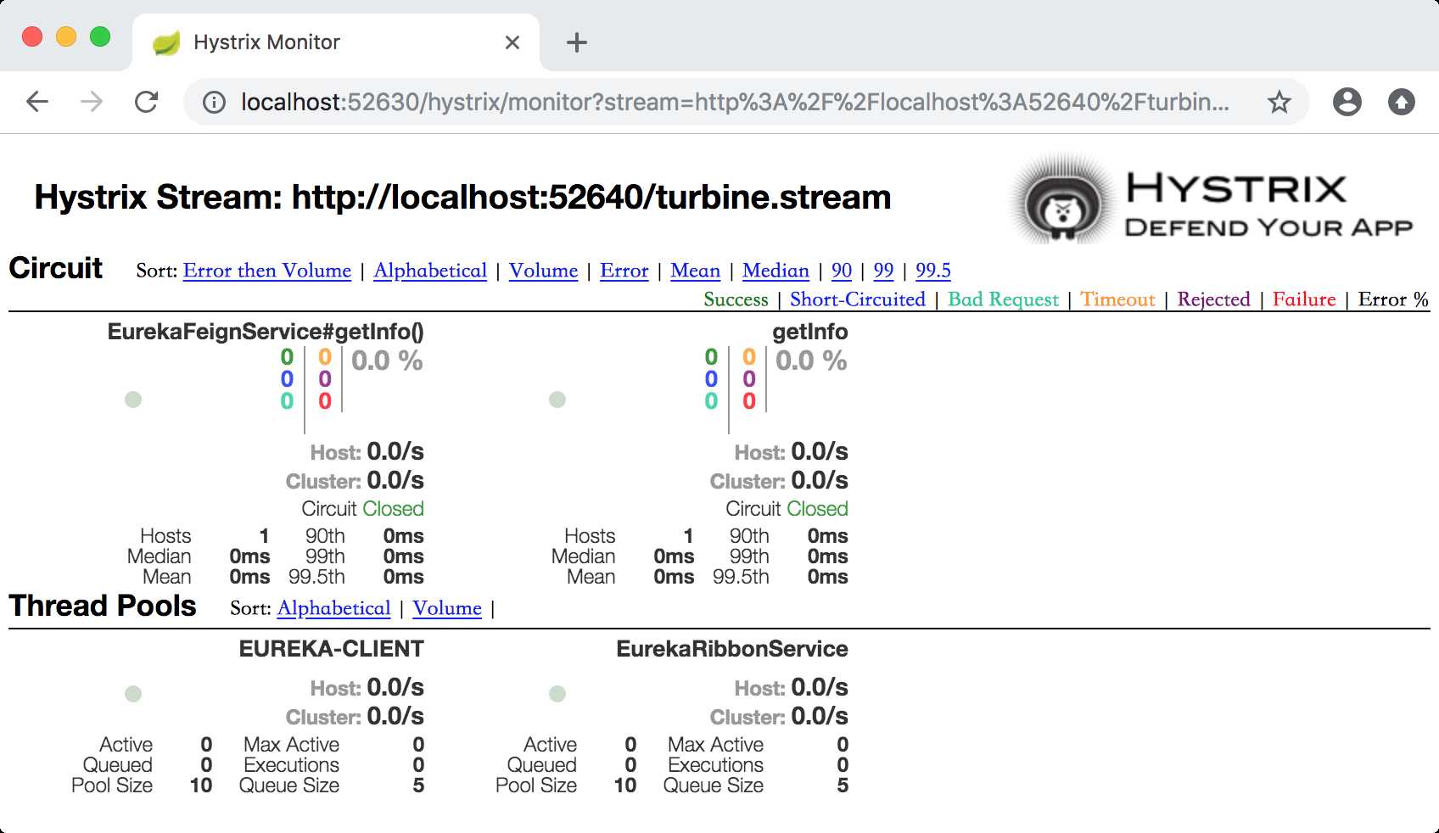
Task: Sort circuits by Mean
Action: 695,271
